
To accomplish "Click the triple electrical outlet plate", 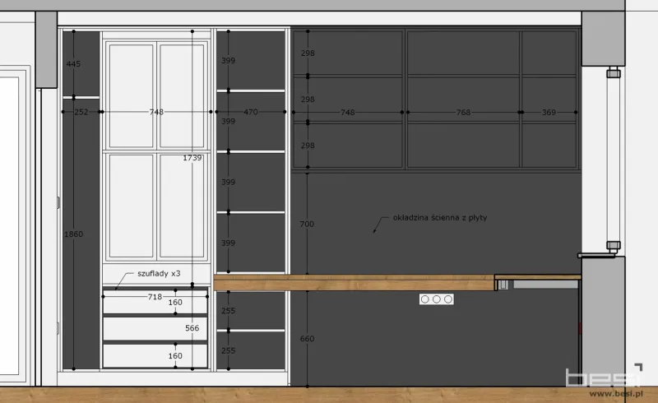I will click(x=437, y=299).
